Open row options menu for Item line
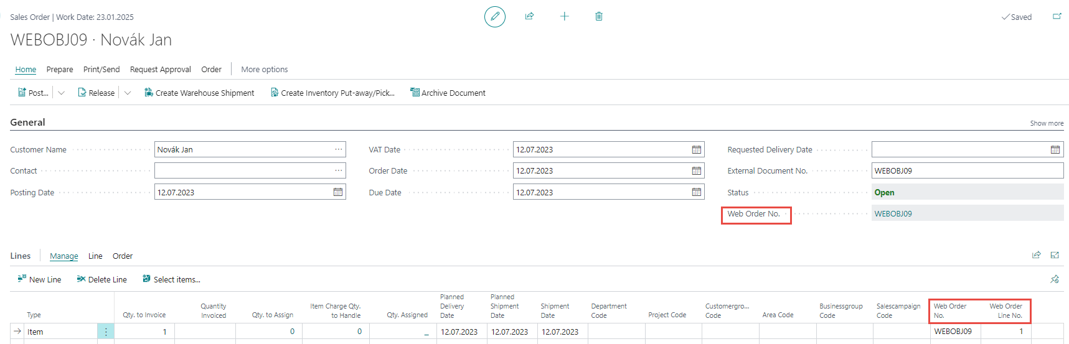The height and width of the screenshot is (344, 1069). pyautogui.click(x=106, y=332)
